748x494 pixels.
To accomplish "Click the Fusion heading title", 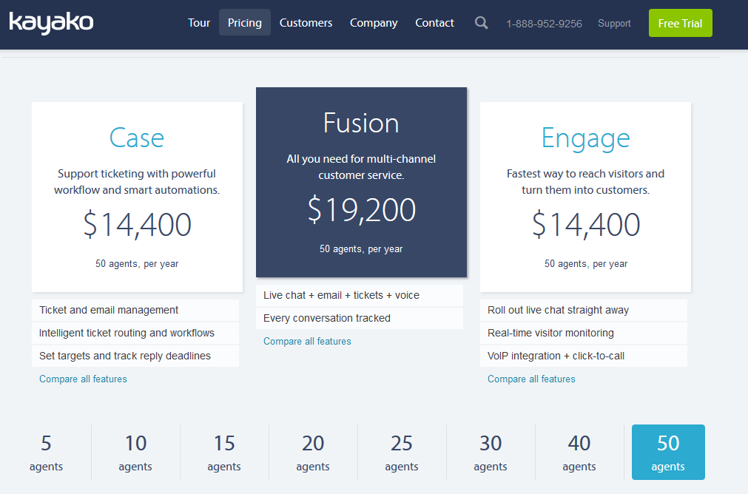I will click(361, 123).
